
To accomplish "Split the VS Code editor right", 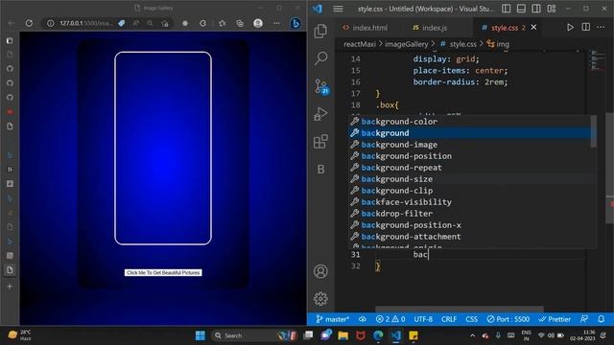I will [586, 27].
